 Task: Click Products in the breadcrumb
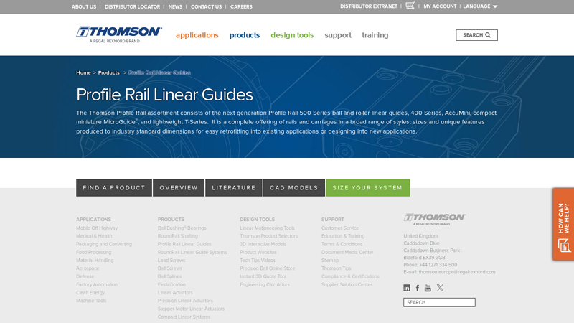pos(109,73)
